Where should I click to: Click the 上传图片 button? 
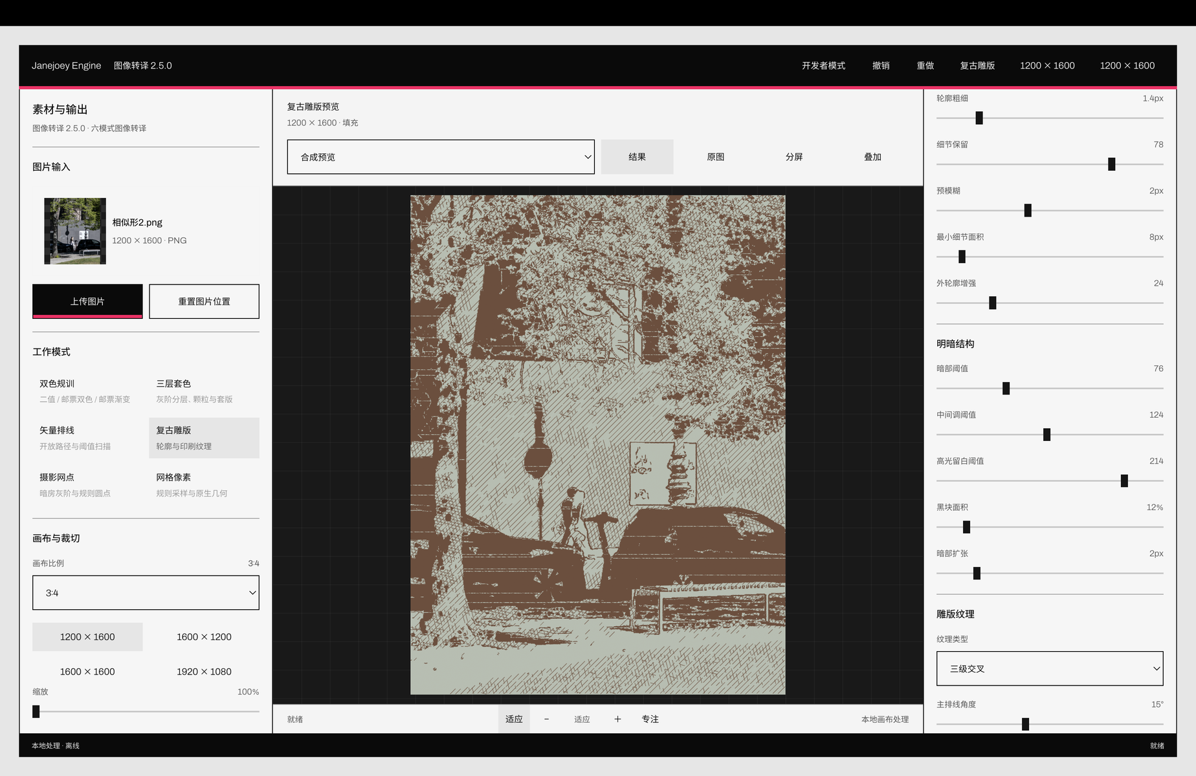[87, 301]
